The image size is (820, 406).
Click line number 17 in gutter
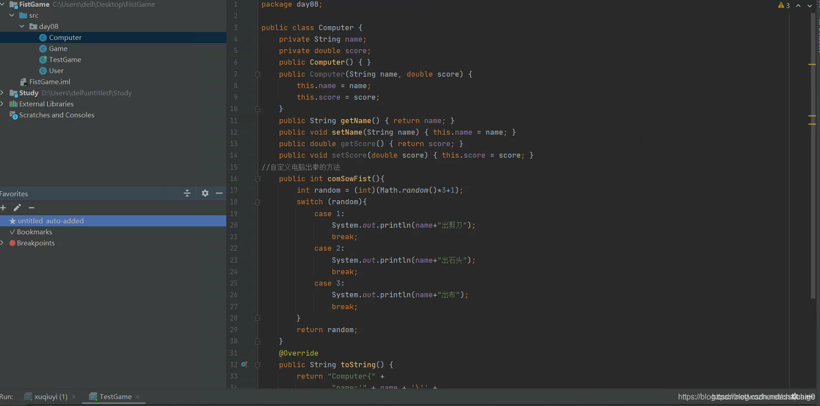(233, 190)
